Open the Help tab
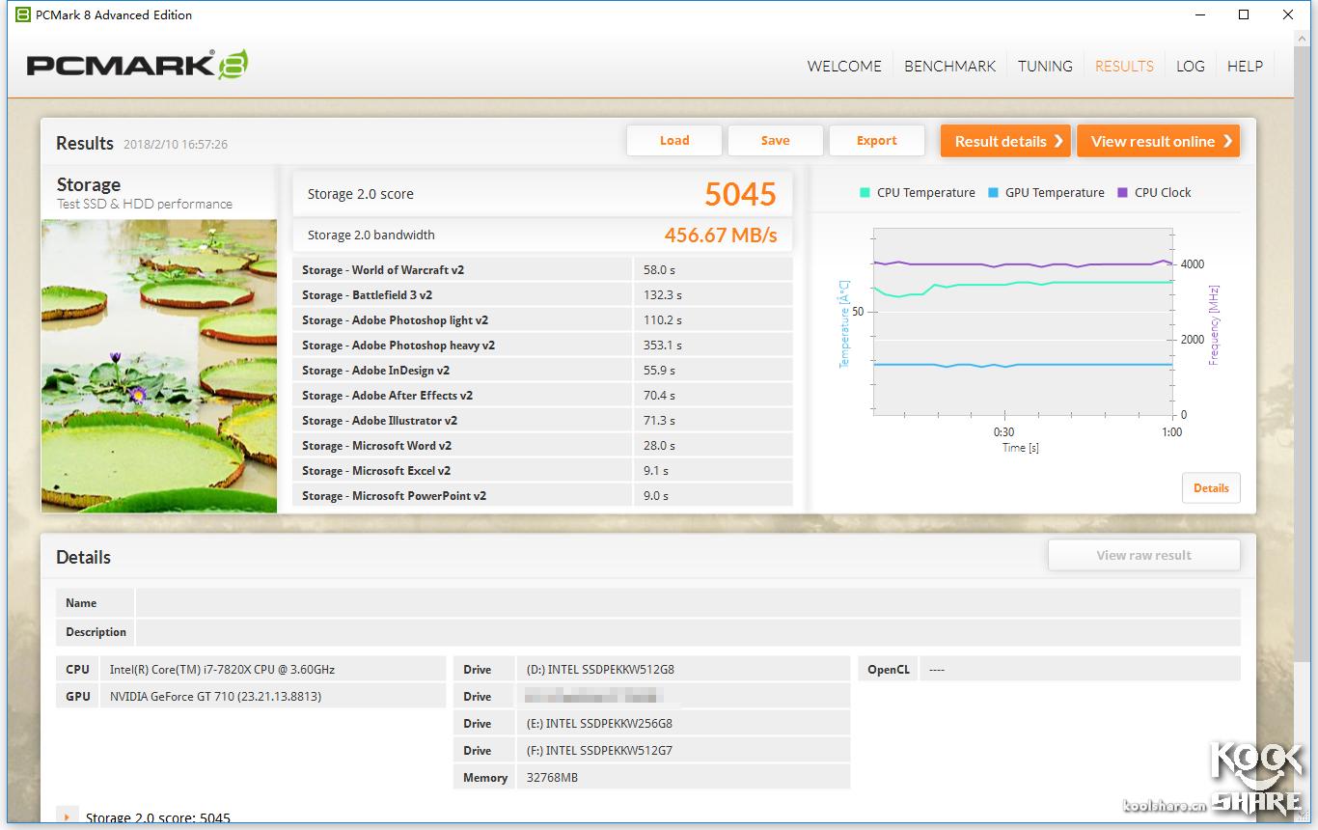 [1245, 66]
